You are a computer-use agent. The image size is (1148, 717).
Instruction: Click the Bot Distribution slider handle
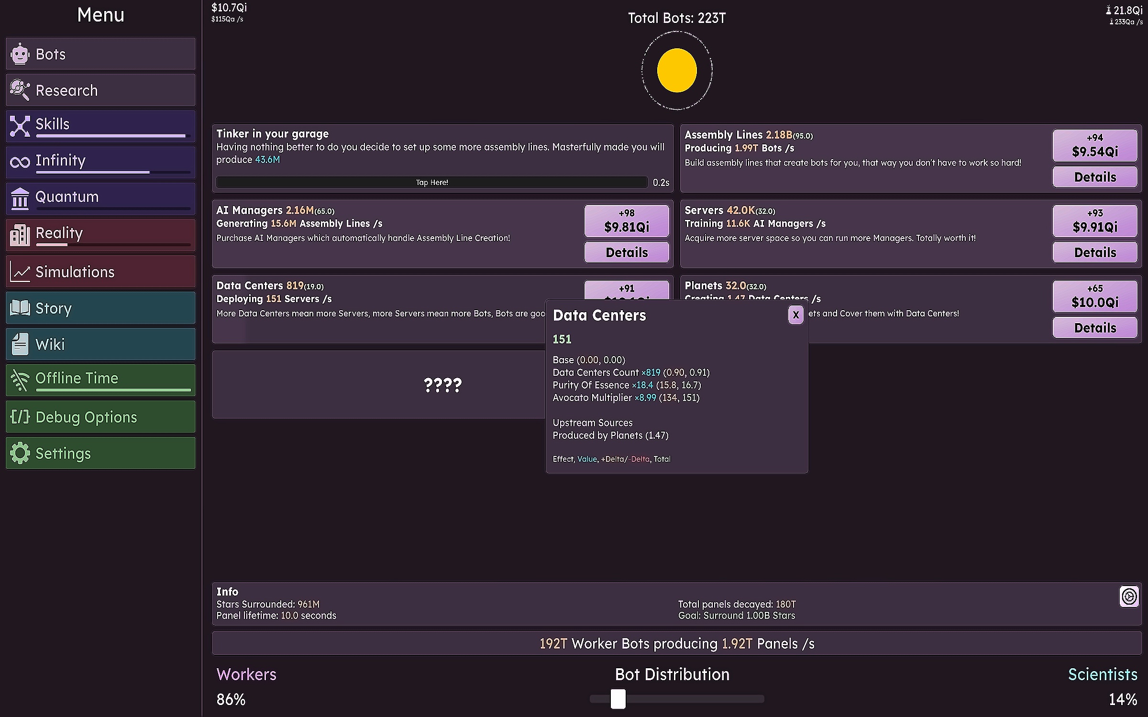tap(618, 699)
